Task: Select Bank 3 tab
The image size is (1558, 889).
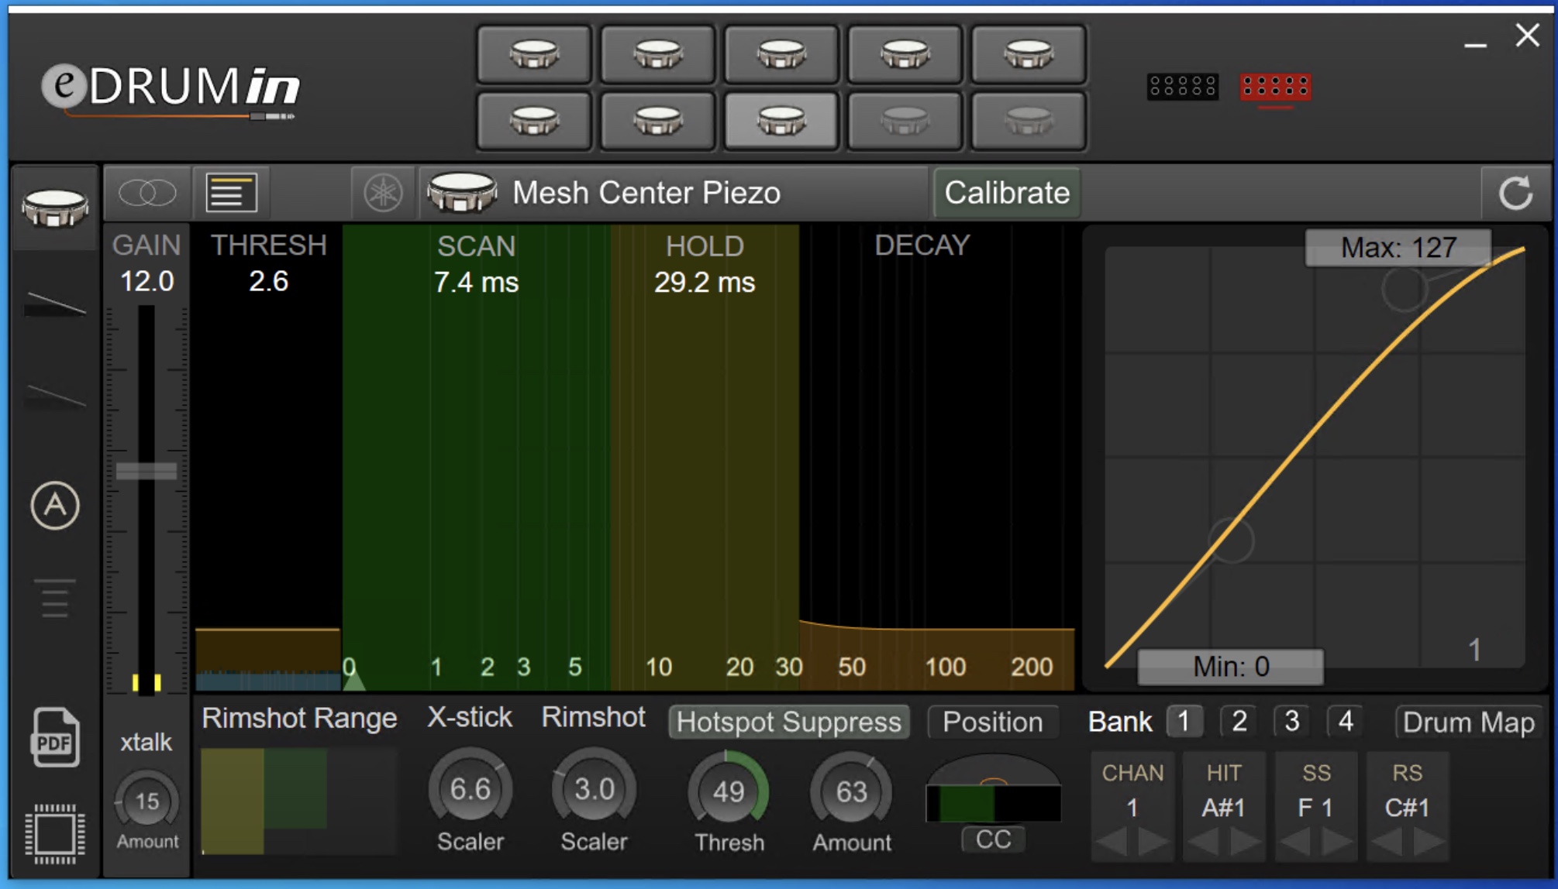Action: tap(1291, 721)
